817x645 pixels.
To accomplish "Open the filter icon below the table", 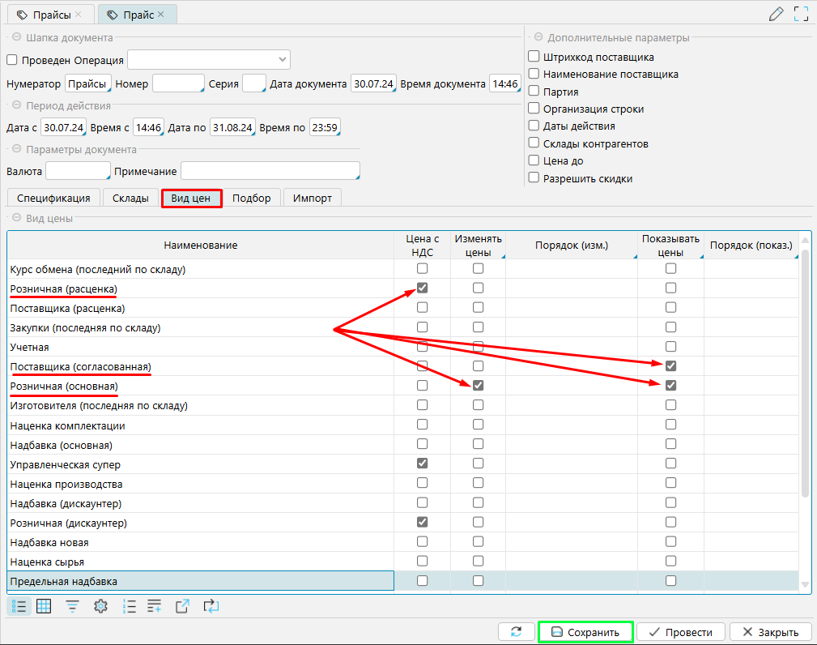I will (x=73, y=605).
